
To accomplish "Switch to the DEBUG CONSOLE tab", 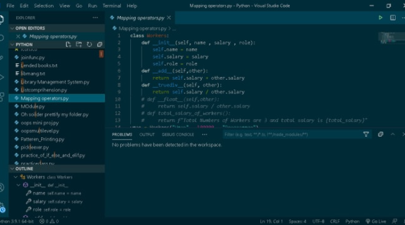I will tap(178, 134).
